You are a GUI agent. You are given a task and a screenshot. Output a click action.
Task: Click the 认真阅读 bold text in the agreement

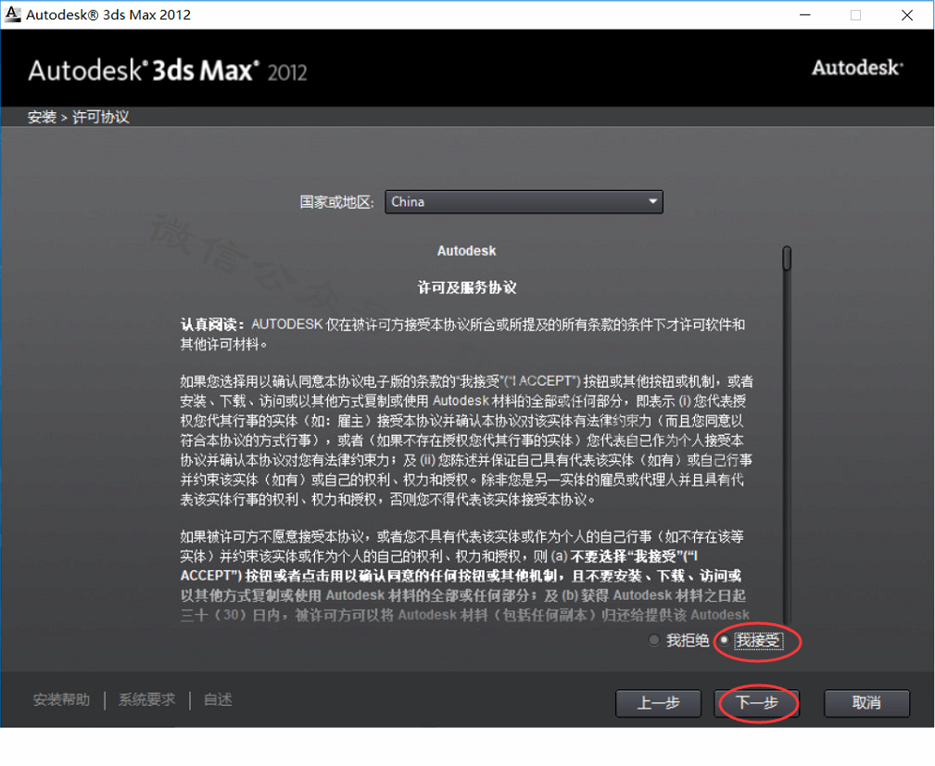click(211, 325)
